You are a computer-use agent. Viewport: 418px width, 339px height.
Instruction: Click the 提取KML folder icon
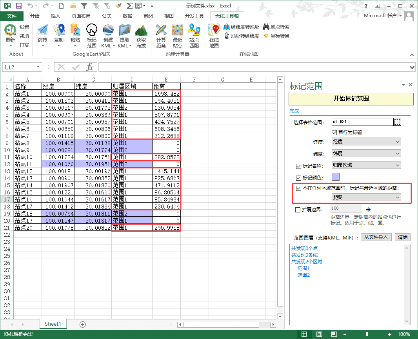click(124, 30)
